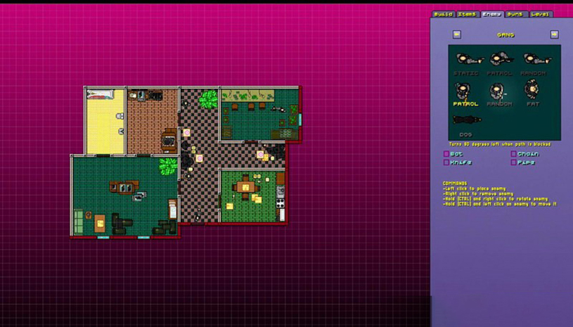The height and width of the screenshot is (327, 573).
Task: Enable the Bat weapon checkbox
Action: (446, 154)
